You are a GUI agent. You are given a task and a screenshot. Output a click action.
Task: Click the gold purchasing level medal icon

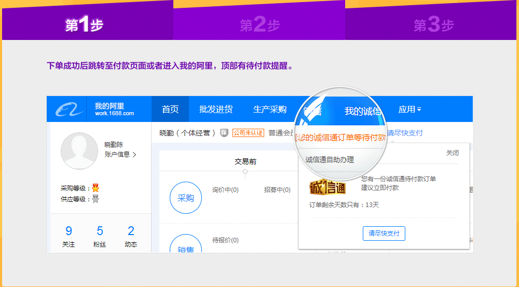coord(95,188)
